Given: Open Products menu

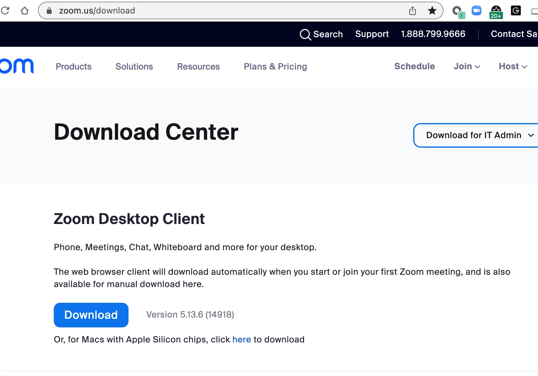Looking at the screenshot, I should pos(74,66).
